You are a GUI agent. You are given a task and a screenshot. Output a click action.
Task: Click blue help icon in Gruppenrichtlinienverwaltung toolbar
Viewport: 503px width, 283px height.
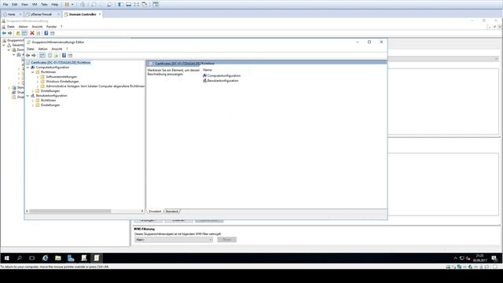coord(46,33)
